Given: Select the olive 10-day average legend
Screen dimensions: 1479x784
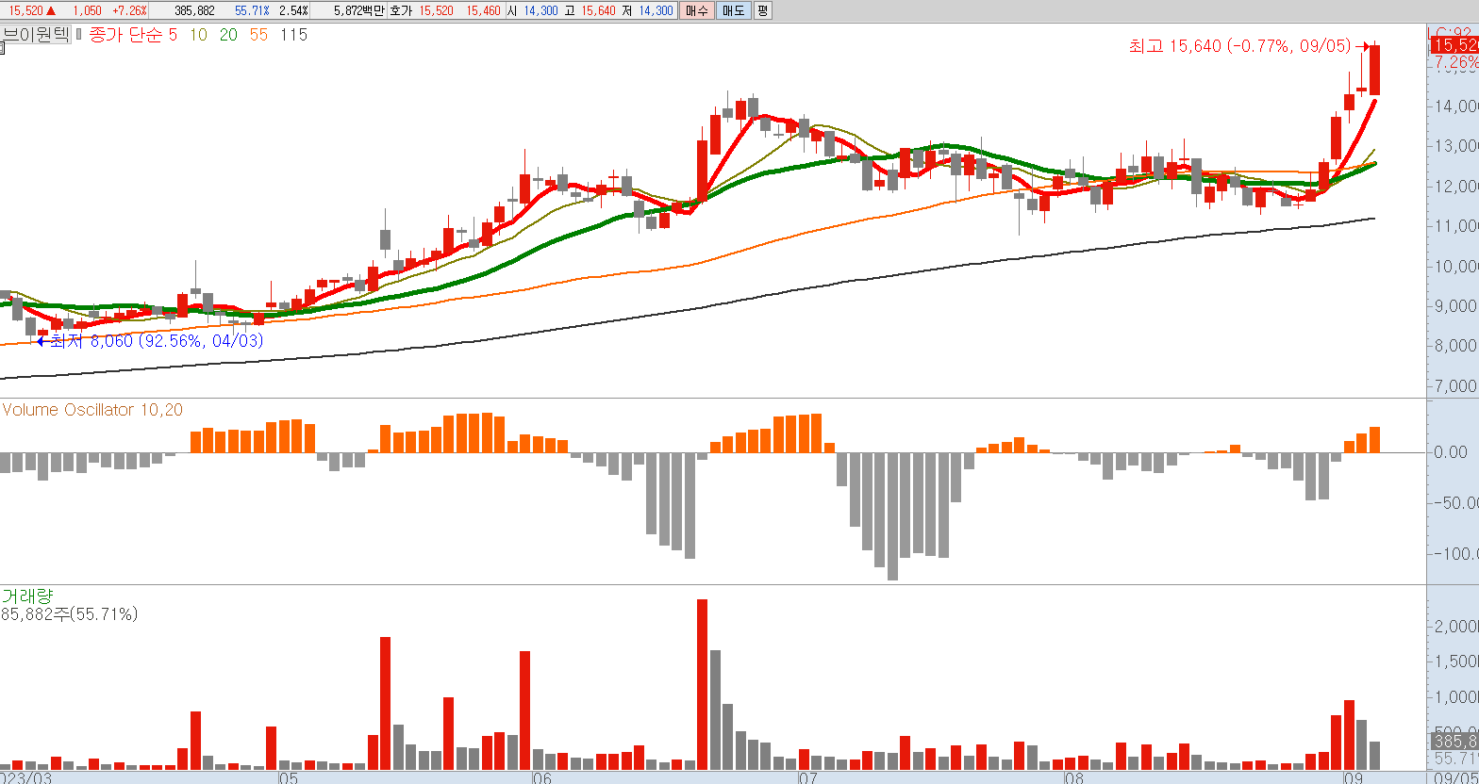Looking at the screenshot, I should click(198, 35).
